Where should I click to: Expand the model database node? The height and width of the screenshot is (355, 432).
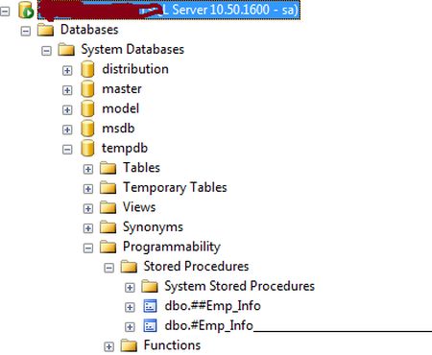pos(67,110)
